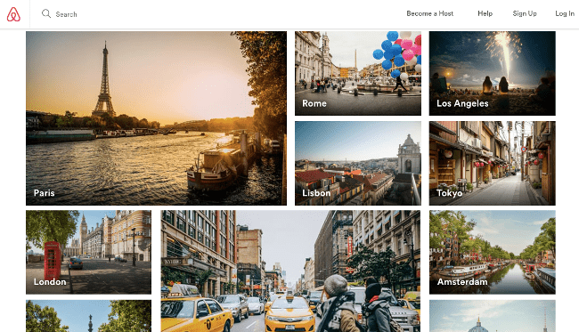Open the Amsterdam destination tile
Viewport: 579px width, 332px height.
[x=493, y=252]
